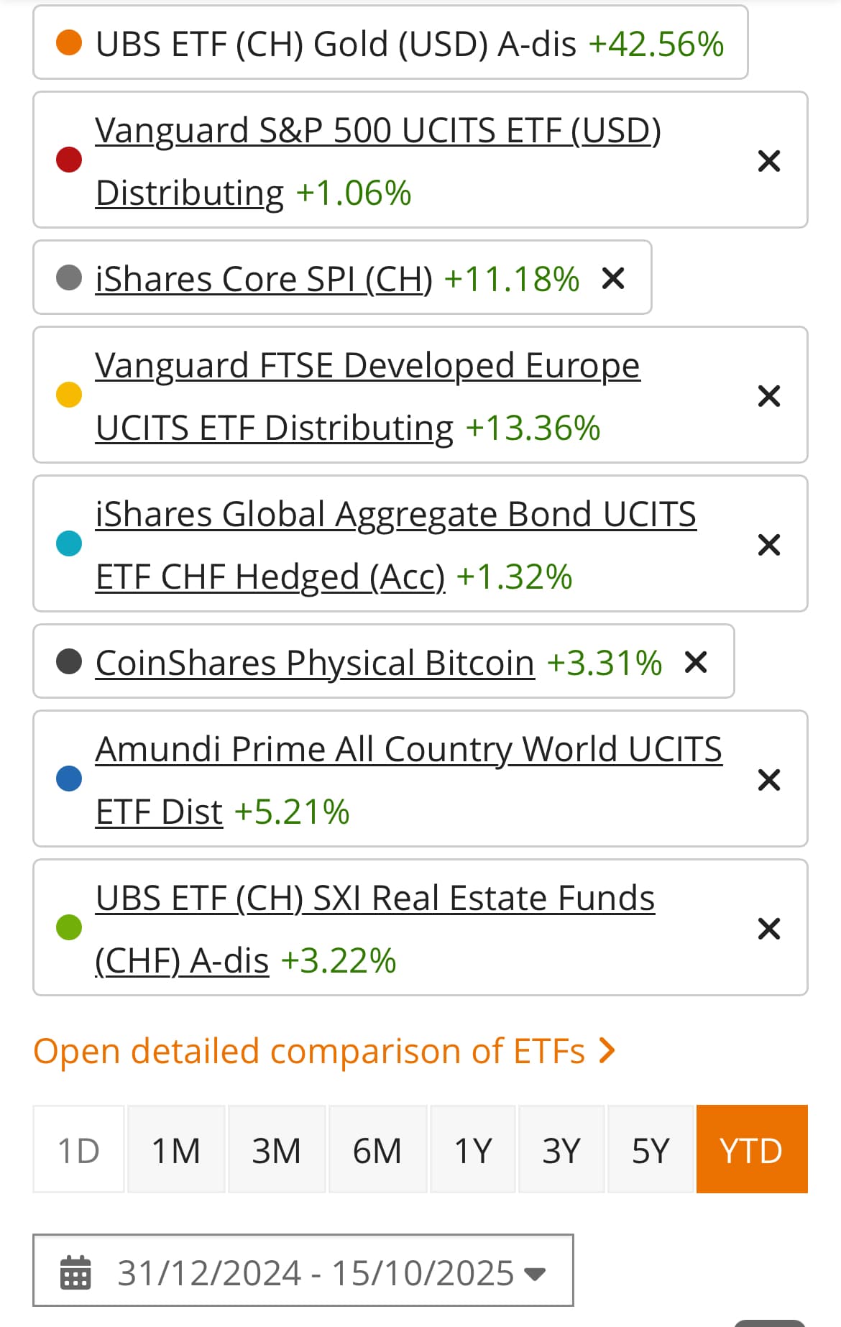Choose the 6M time range
Viewport: 841px width, 1327px height.
pos(377,1150)
